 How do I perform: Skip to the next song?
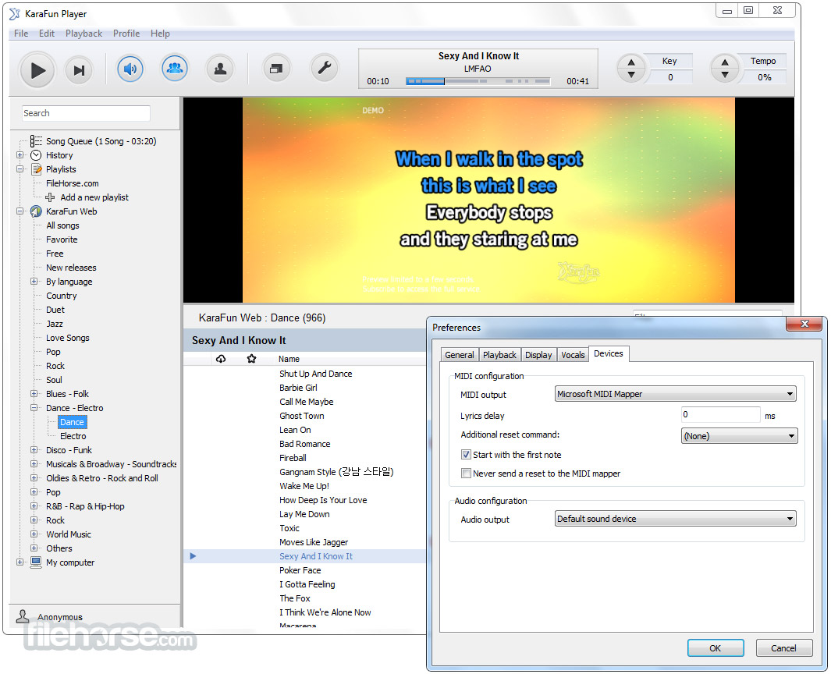pyautogui.click(x=79, y=70)
